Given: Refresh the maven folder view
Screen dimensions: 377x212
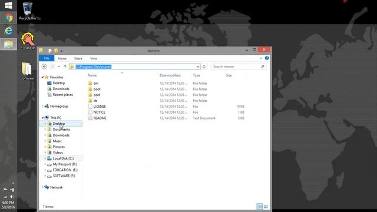Looking at the screenshot, I should [x=204, y=67].
